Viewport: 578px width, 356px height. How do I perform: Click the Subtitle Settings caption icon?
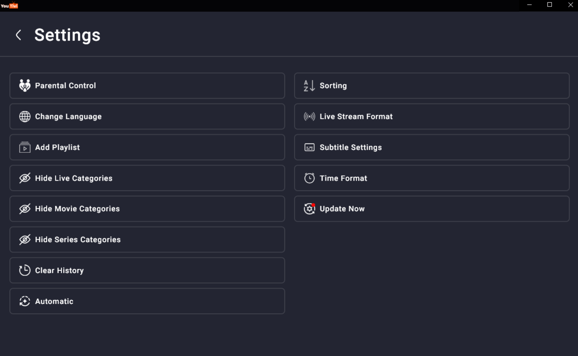[x=309, y=147]
